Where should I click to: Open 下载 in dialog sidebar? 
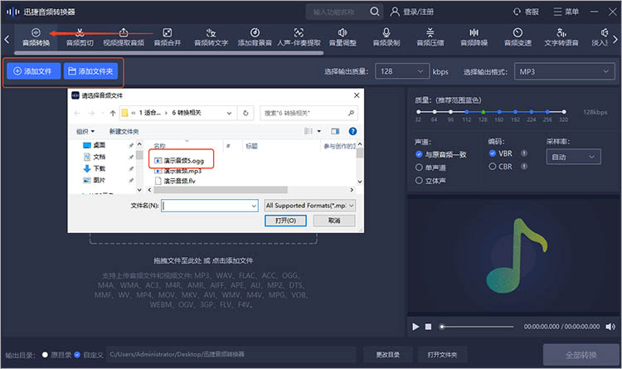tap(95, 168)
